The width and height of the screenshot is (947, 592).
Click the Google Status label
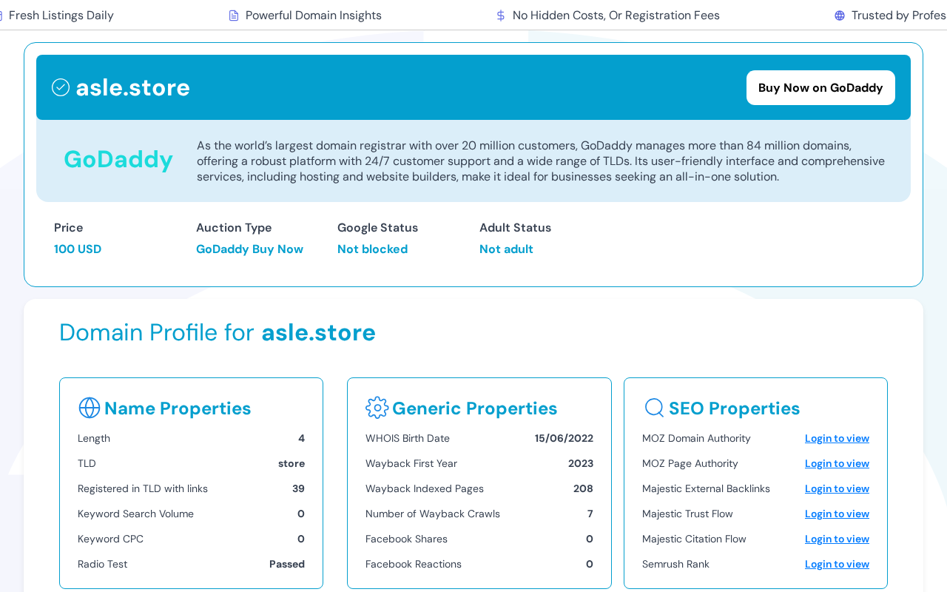[x=377, y=228]
